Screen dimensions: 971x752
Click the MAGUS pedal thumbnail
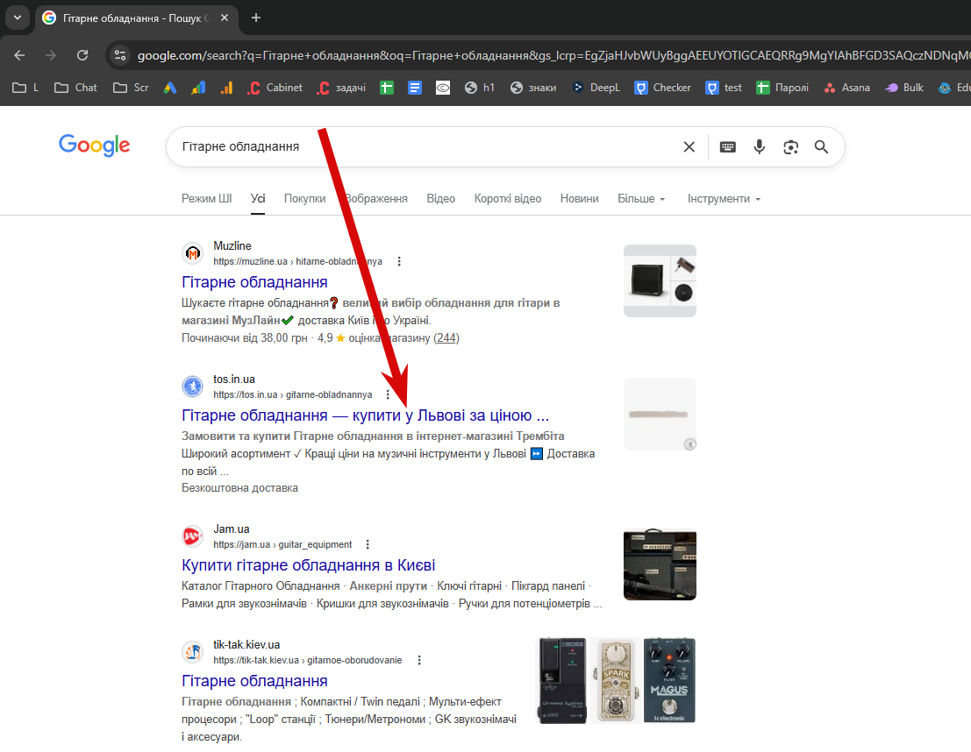(x=669, y=680)
